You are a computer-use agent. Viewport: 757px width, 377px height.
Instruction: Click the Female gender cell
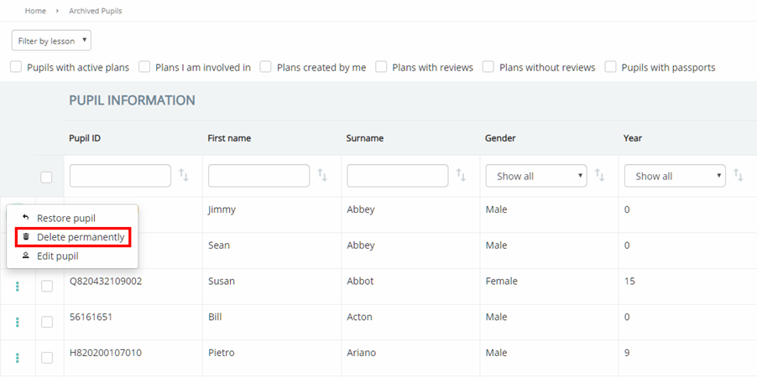501,281
